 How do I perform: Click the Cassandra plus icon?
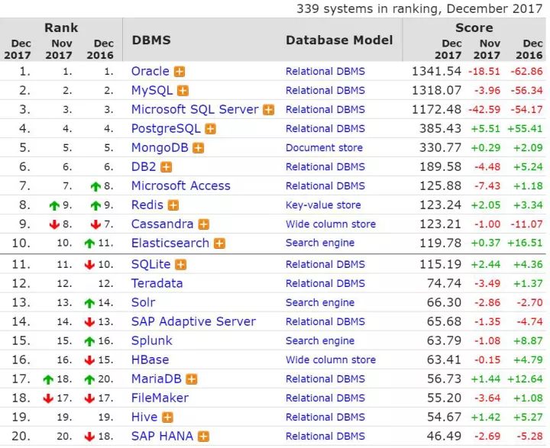(x=204, y=224)
